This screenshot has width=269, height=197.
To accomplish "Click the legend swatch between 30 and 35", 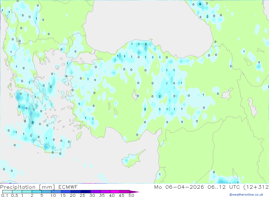I will click(95, 192).
